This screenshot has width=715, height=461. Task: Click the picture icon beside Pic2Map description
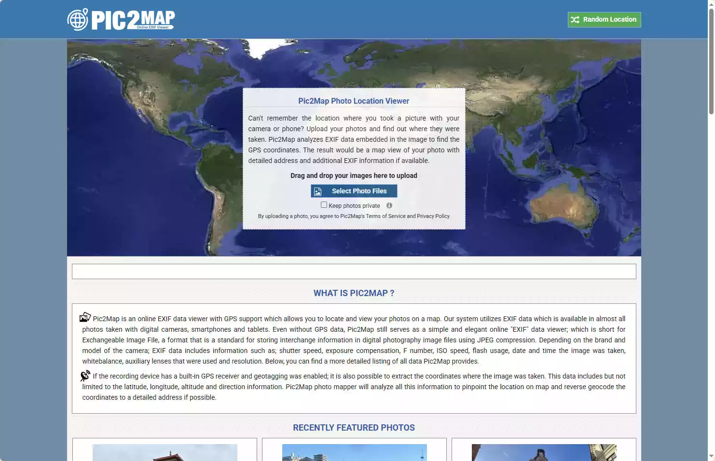[x=85, y=317]
